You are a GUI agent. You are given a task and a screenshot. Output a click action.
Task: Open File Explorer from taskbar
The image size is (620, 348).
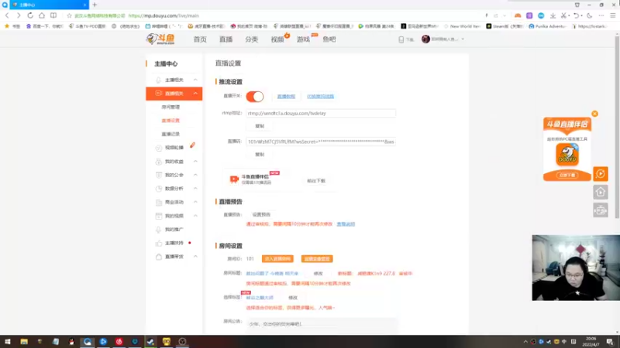pyautogui.click(x=24, y=342)
